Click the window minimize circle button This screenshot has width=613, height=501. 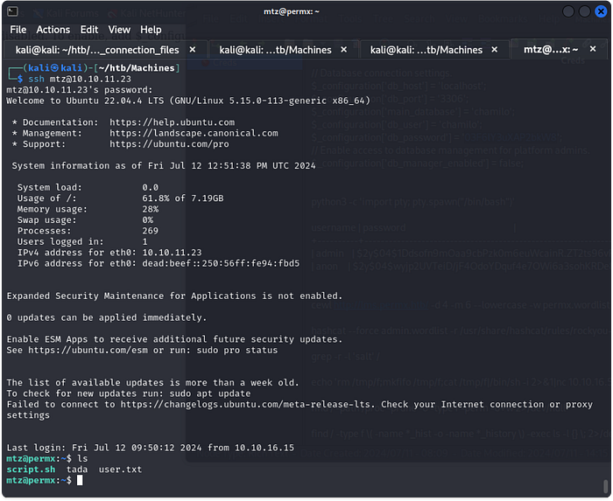(x=568, y=11)
